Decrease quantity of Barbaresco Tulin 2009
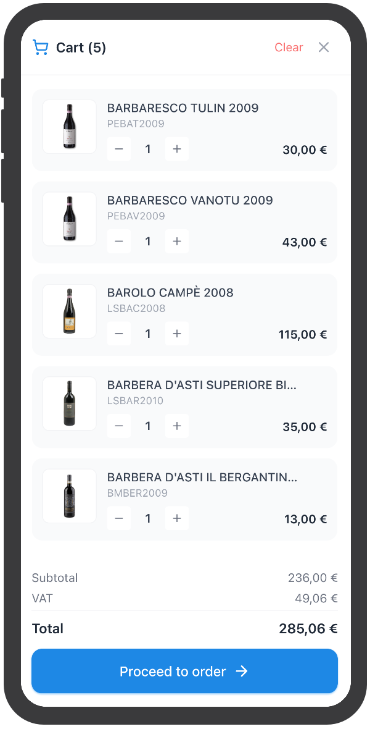Image resolution: width=370 pixels, height=729 pixels. [x=119, y=149]
